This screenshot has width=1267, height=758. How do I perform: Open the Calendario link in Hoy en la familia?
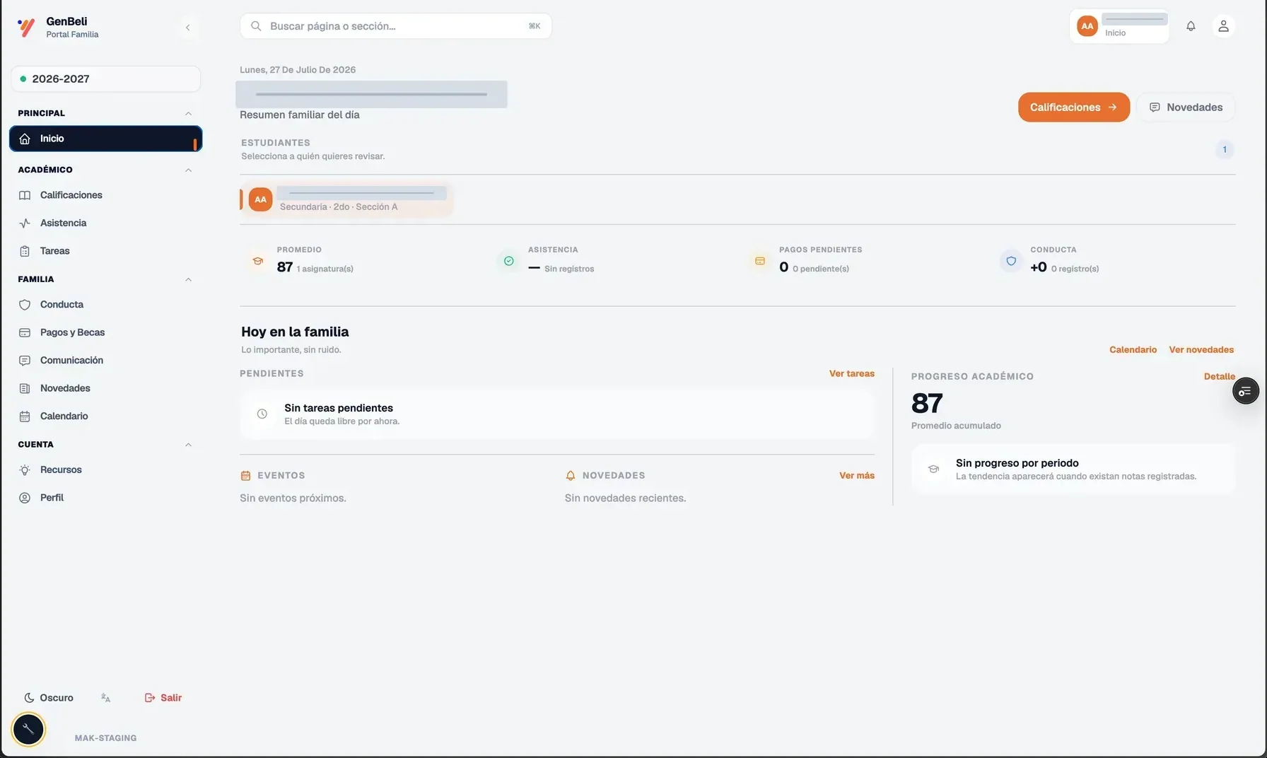(x=1133, y=350)
